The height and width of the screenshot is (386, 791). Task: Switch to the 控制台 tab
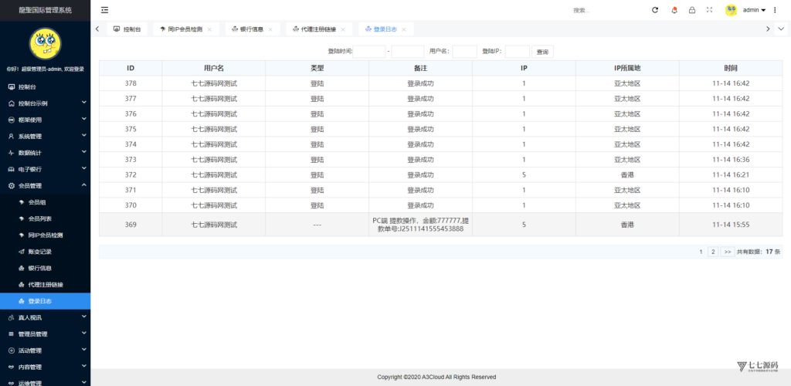127,29
